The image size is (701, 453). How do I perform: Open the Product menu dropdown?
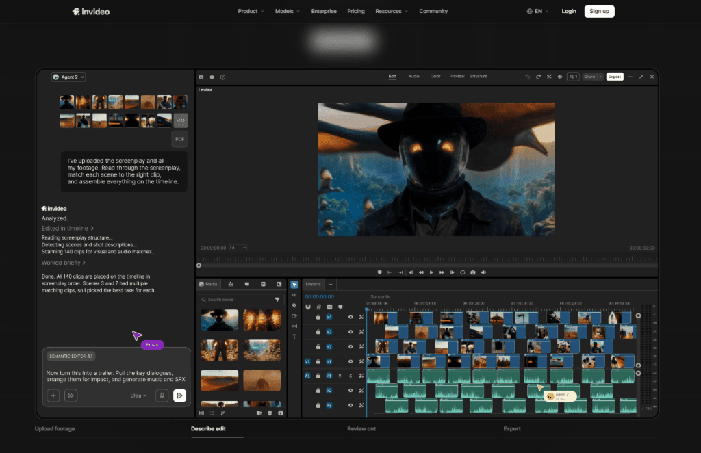251,11
